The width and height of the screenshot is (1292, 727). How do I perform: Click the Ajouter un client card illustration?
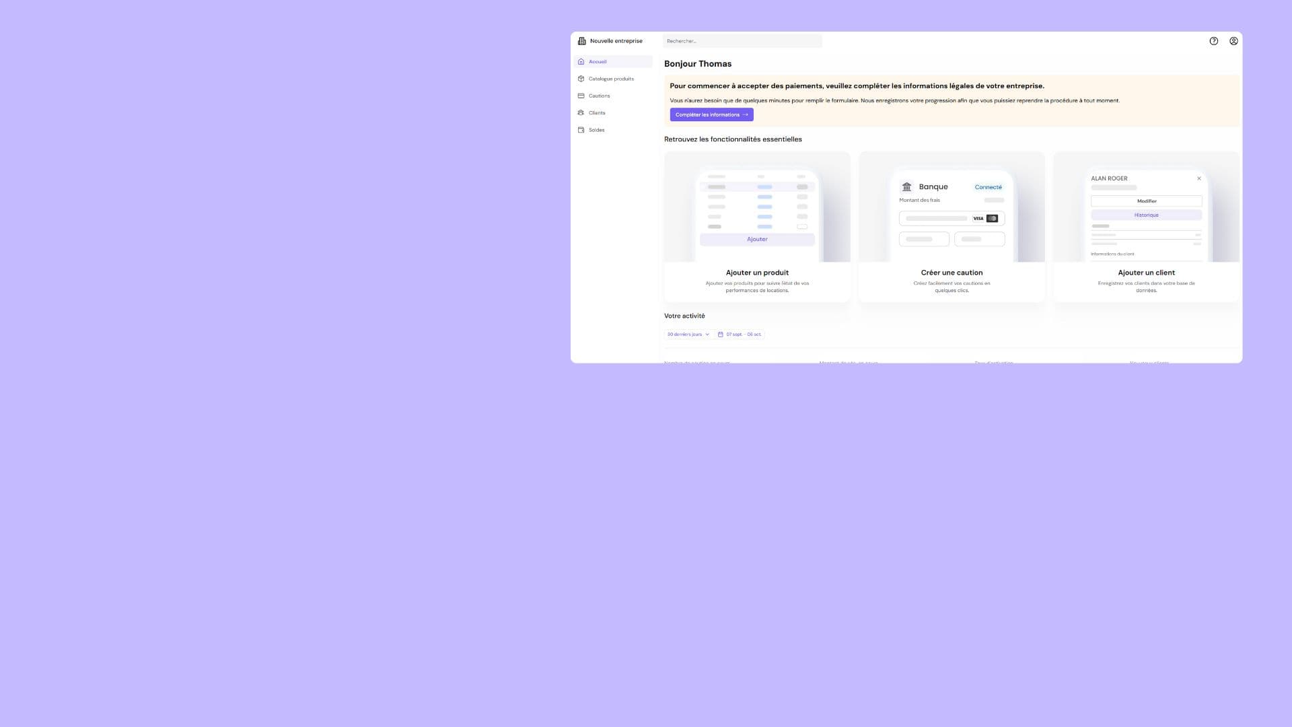[1146, 207]
